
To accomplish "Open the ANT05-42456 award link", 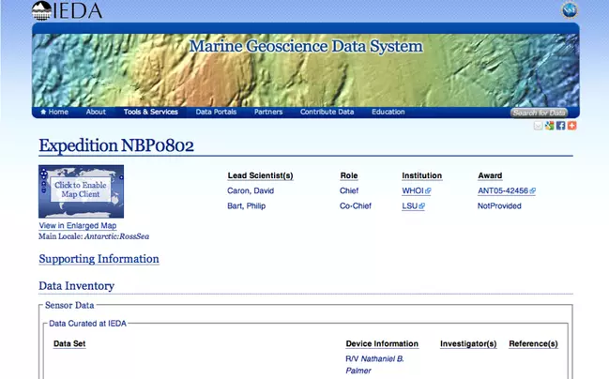I will coord(502,191).
